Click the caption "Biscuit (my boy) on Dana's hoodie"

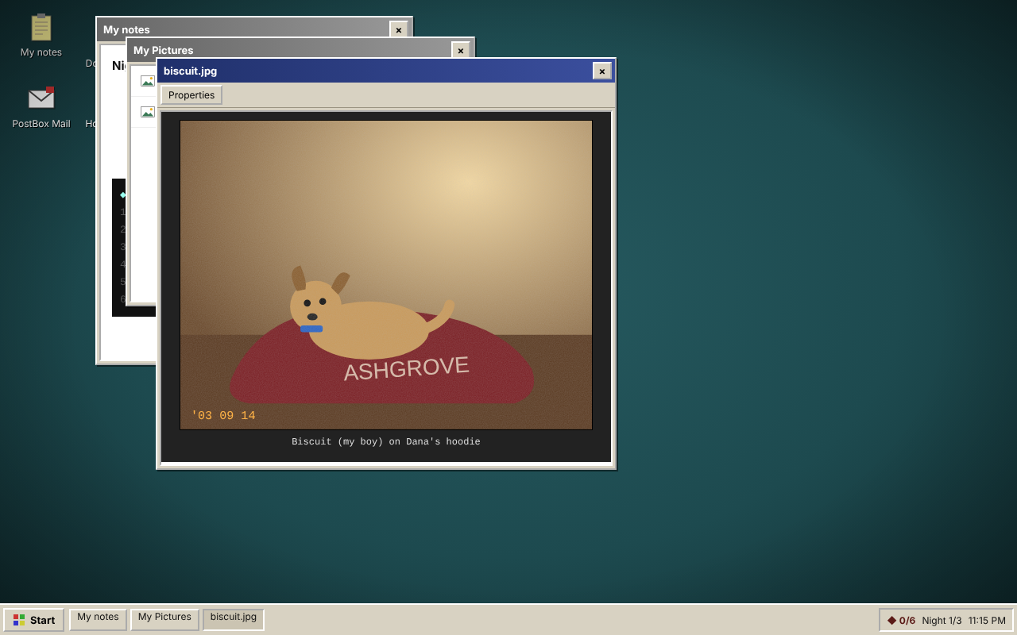click(x=386, y=442)
